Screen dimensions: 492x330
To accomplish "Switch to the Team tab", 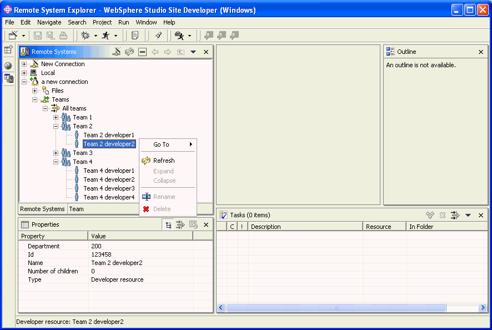I will pyautogui.click(x=76, y=209).
